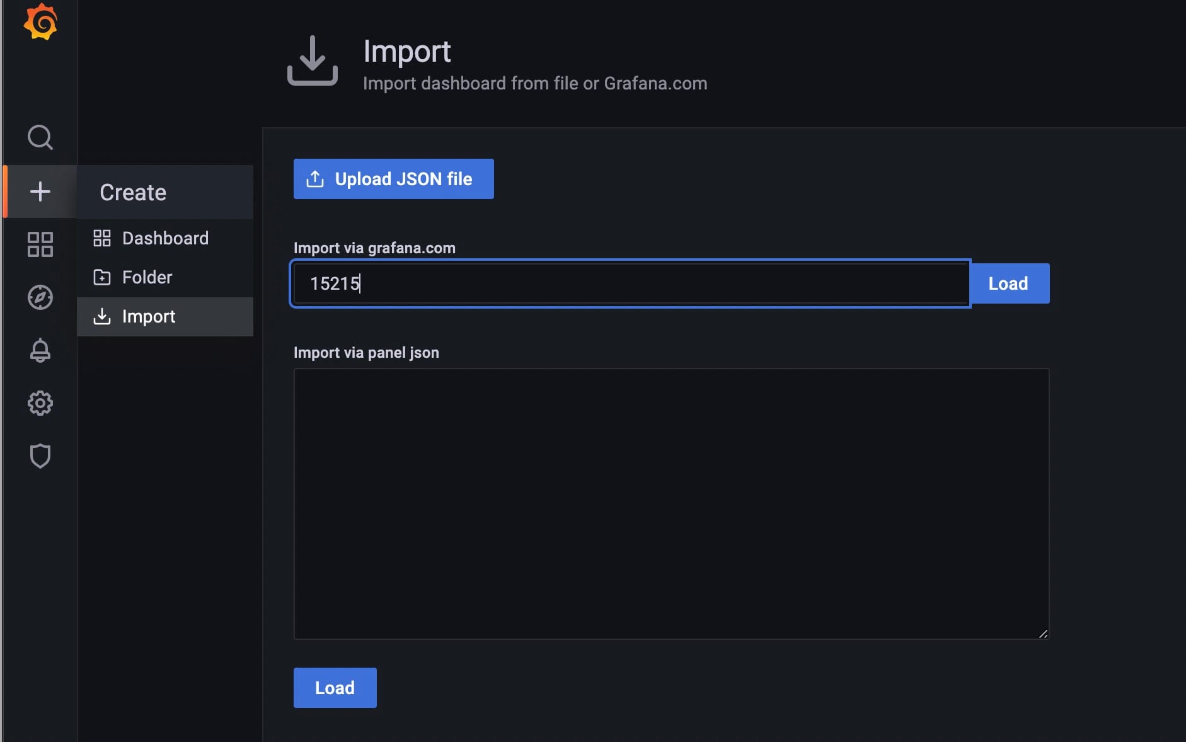Click the bottom Load button
Viewport: 1186px width, 742px height.
point(335,688)
